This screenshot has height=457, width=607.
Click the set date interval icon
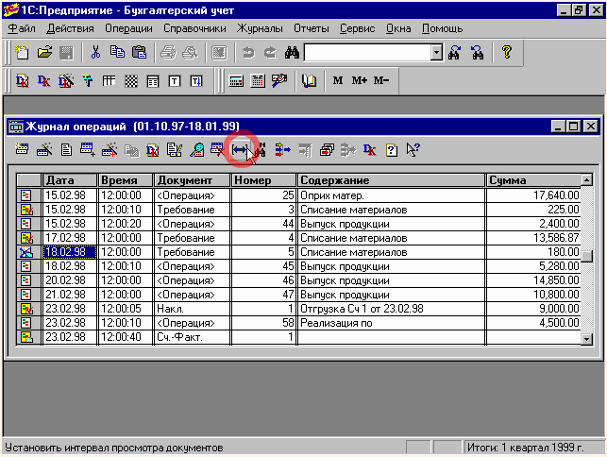pyautogui.click(x=240, y=149)
